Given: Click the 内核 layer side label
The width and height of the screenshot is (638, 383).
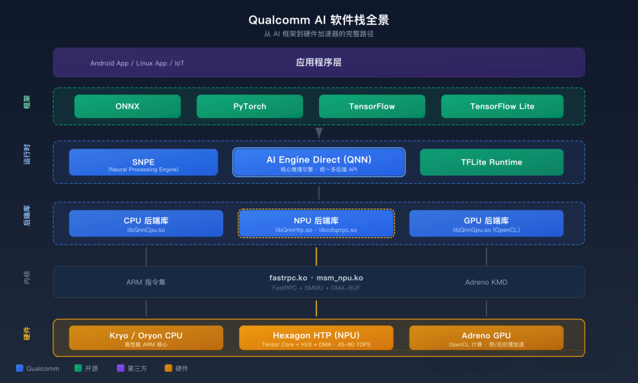Looking at the screenshot, I should pyautogui.click(x=27, y=277).
